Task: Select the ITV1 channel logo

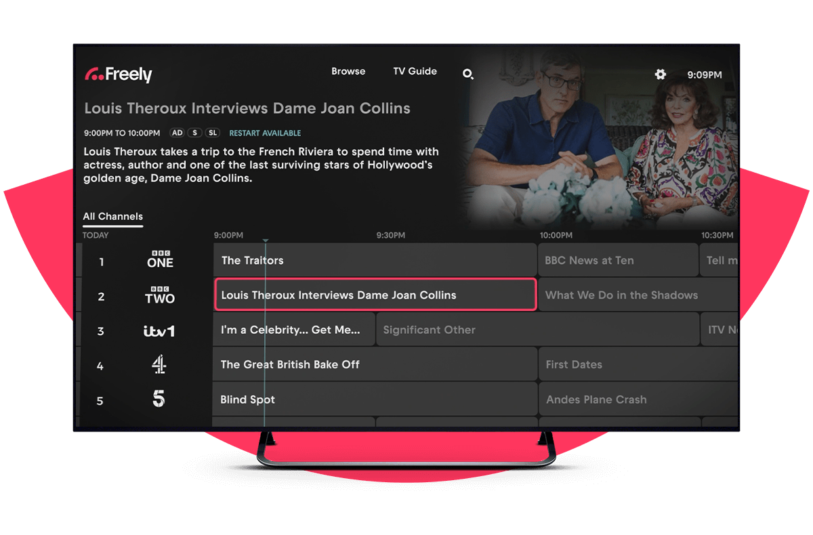Action: pos(159,331)
